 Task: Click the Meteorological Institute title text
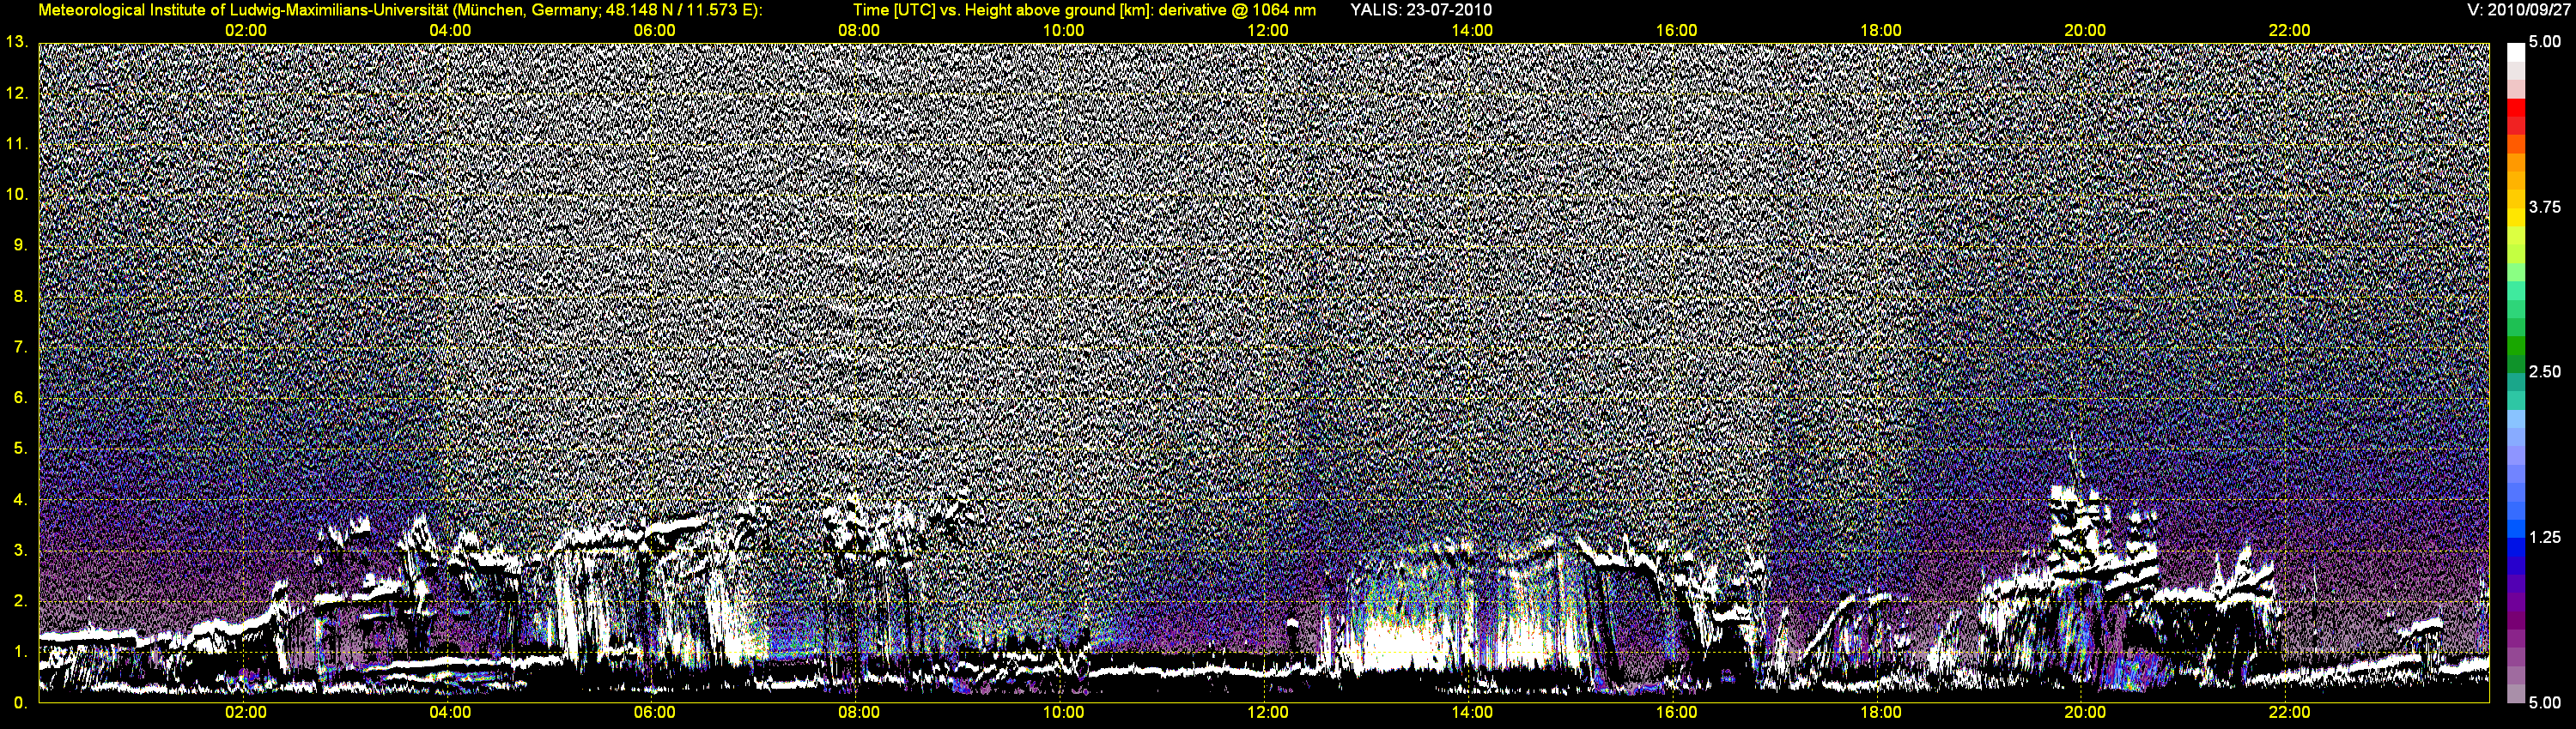pos(400,10)
